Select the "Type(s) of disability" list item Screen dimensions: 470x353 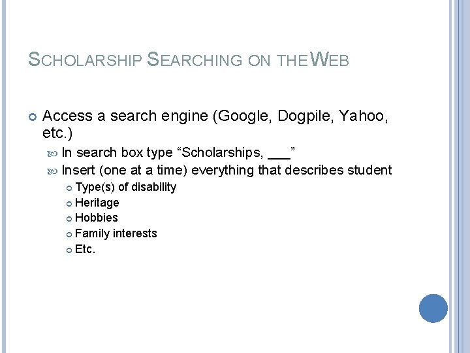coord(125,188)
